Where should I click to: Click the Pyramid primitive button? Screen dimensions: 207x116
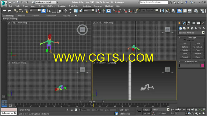coord(198,54)
